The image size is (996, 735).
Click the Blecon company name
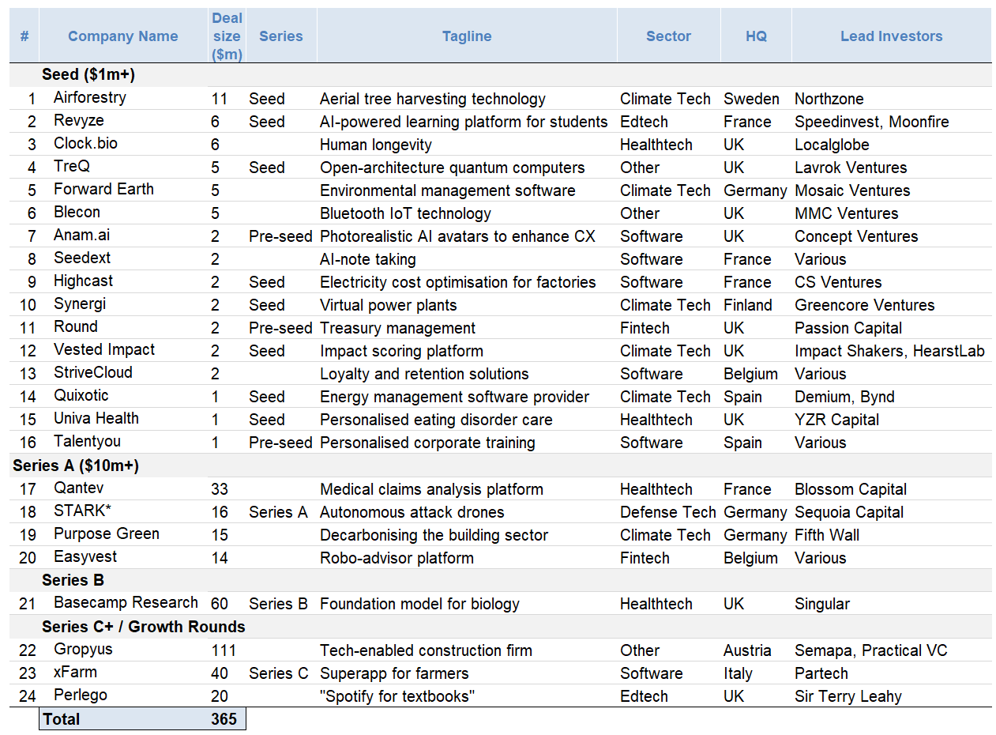[77, 212]
